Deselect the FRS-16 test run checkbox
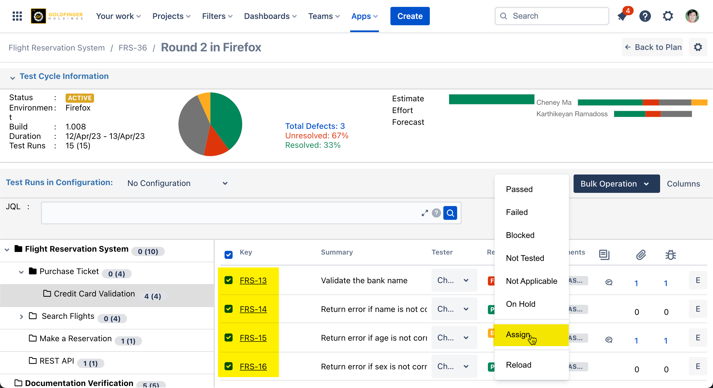 pyautogui.click(x=229, y=366)
